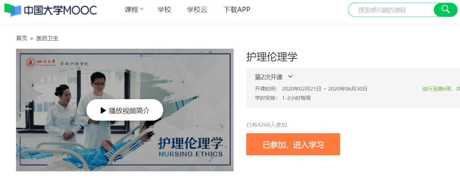Image resolution: width=460 pixels, height=187 pixels.
Task: Click the 护理伦理学 course video thumbnail
Action: 125,110
